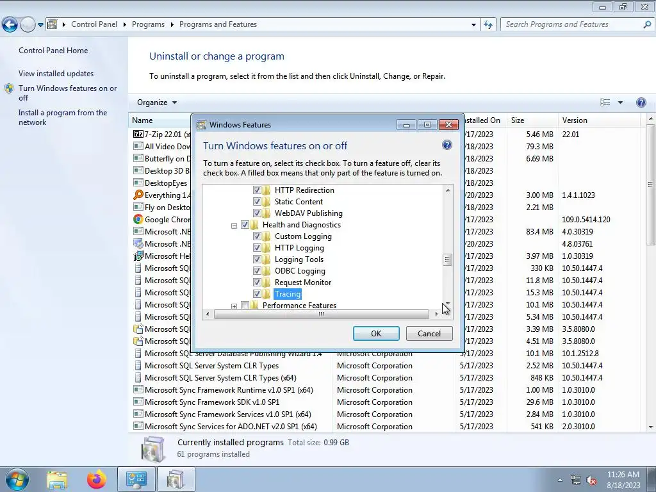Uncheck Logging Tools checkbox
656x492 pixels.
[257, 259]
